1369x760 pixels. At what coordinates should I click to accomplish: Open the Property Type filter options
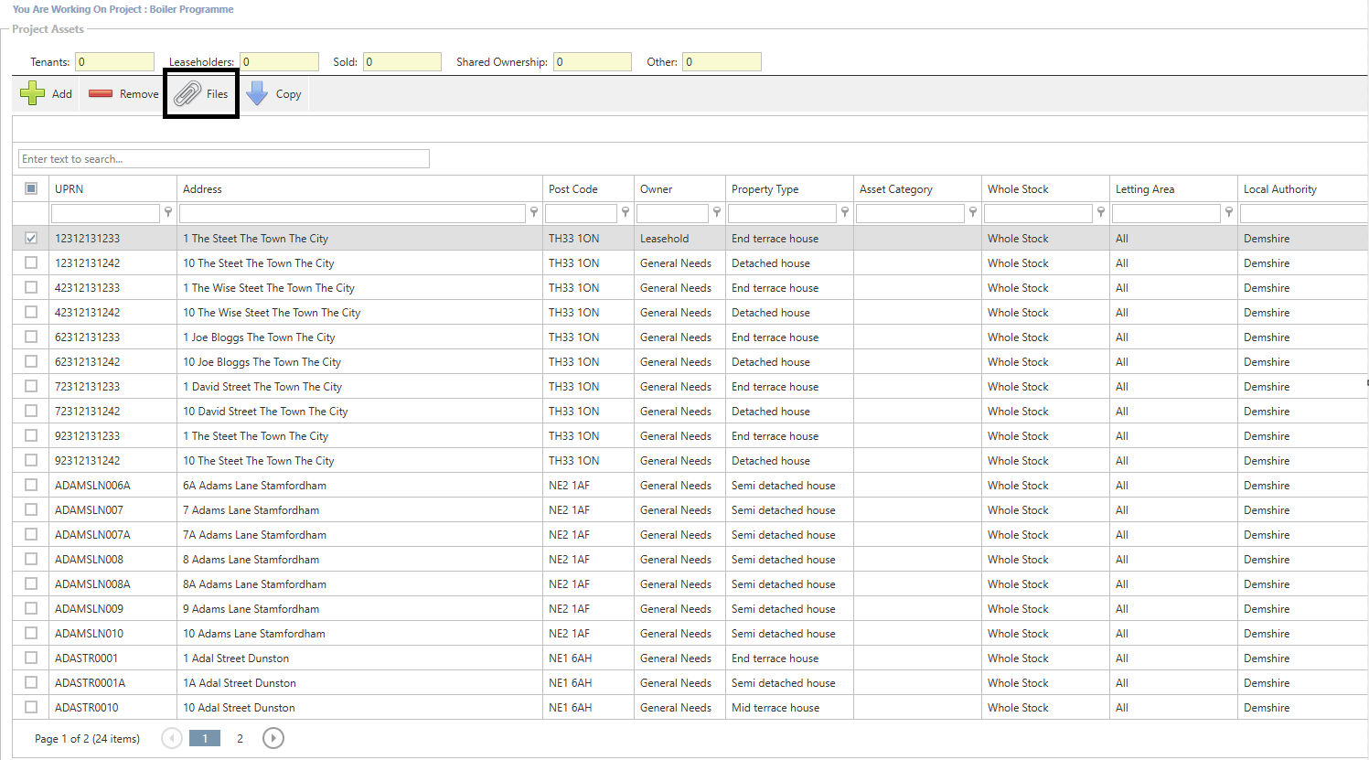[x=845, y=212]
